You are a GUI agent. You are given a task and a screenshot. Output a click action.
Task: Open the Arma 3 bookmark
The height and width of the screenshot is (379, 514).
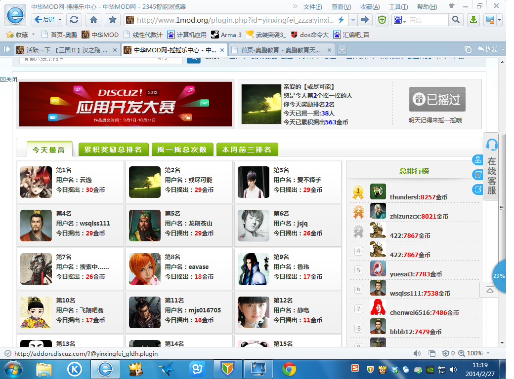pyautogui.click(x=226, y=35)
